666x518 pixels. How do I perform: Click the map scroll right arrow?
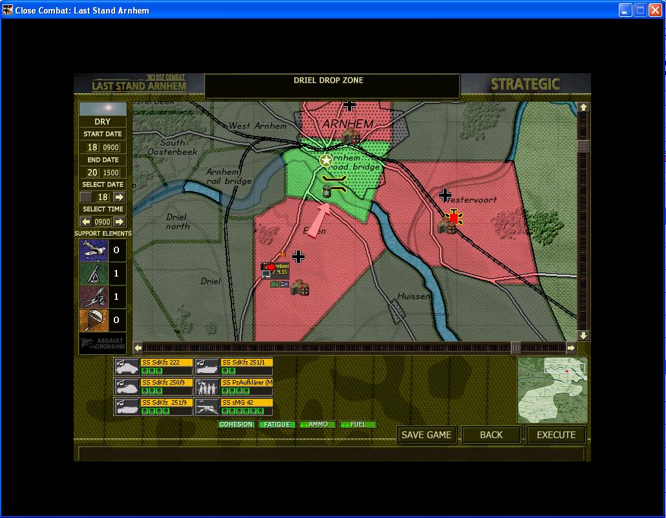[572, 348]
